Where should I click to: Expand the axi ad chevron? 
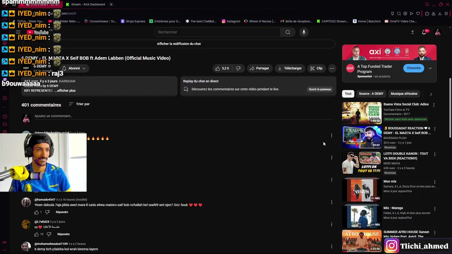430,68
